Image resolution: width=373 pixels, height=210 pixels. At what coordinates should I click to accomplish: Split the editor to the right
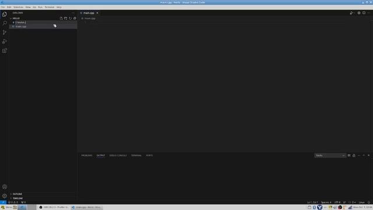pyautogui.click(x=364, y=13)
